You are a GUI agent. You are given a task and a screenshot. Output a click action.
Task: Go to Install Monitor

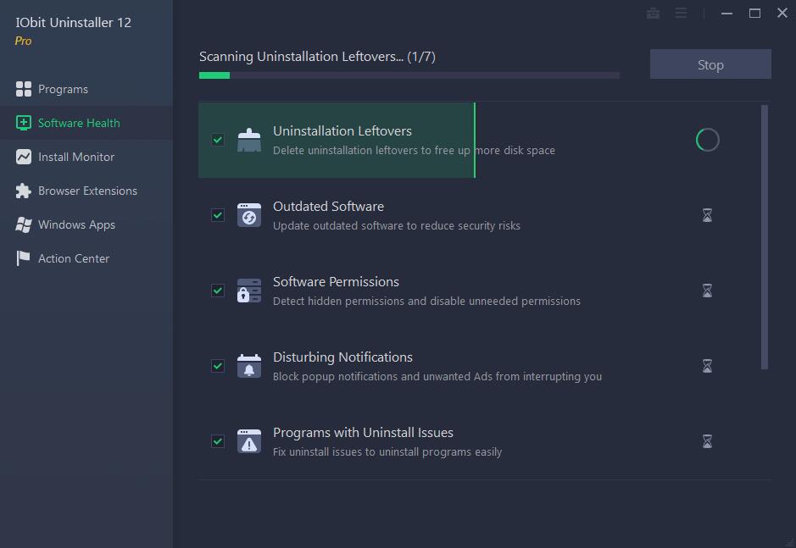point(86,157)
